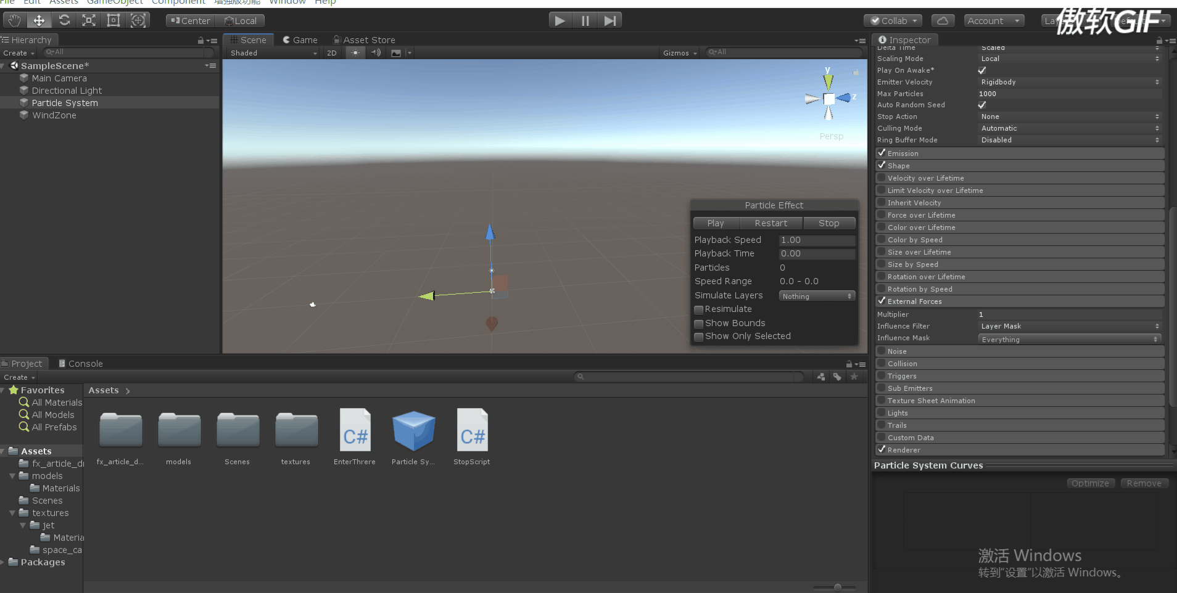Check Show Bounds in Particle Effect

pos(699,324)
